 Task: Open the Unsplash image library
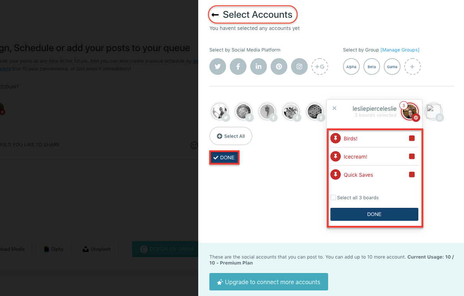pos(97,249)
